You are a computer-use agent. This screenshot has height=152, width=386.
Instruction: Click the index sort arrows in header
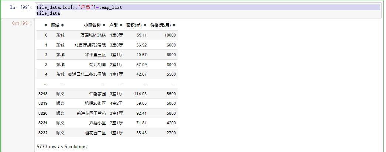[46, 25]
